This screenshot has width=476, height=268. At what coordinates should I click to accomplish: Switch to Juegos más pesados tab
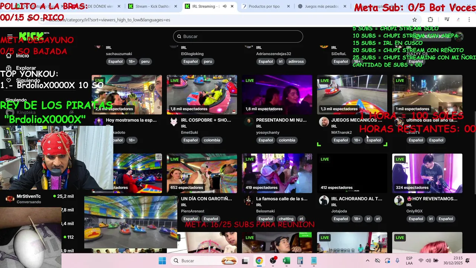tap(321, 6)
